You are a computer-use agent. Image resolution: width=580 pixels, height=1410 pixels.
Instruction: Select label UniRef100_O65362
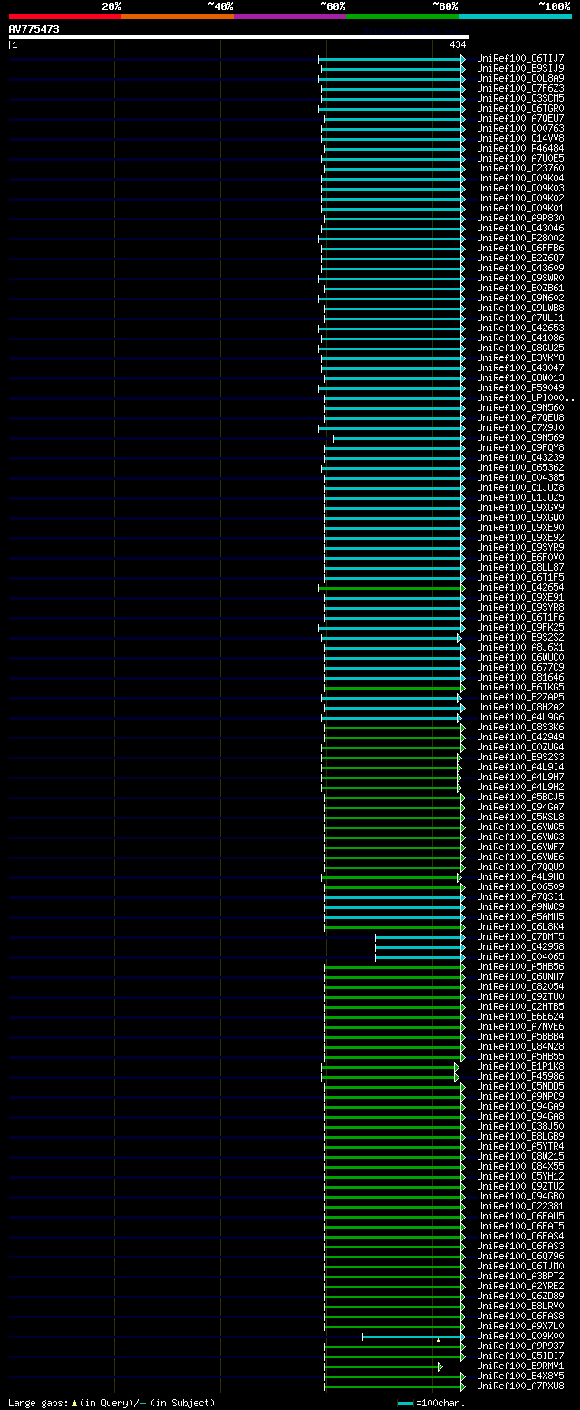[x=520, y=467]
